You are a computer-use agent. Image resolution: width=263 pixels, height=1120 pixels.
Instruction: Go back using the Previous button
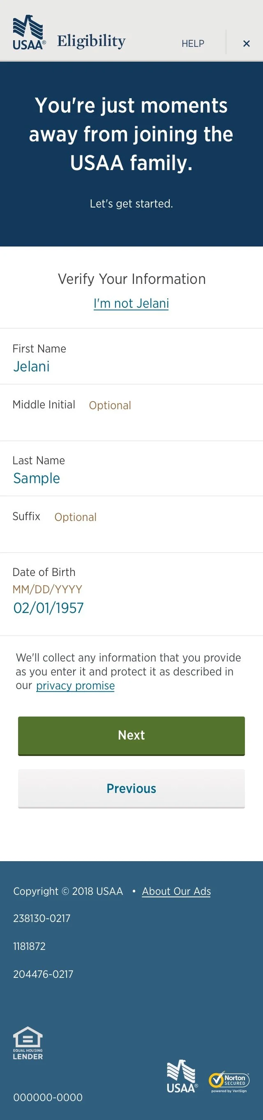[131, 789]
